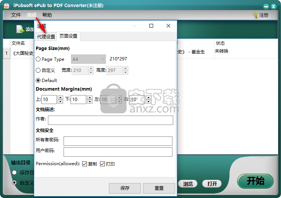Image resolution: width=281 pixels, height=198 pixels.
Task: Decrease the top margin 上 value
Action: click(60, 101)
